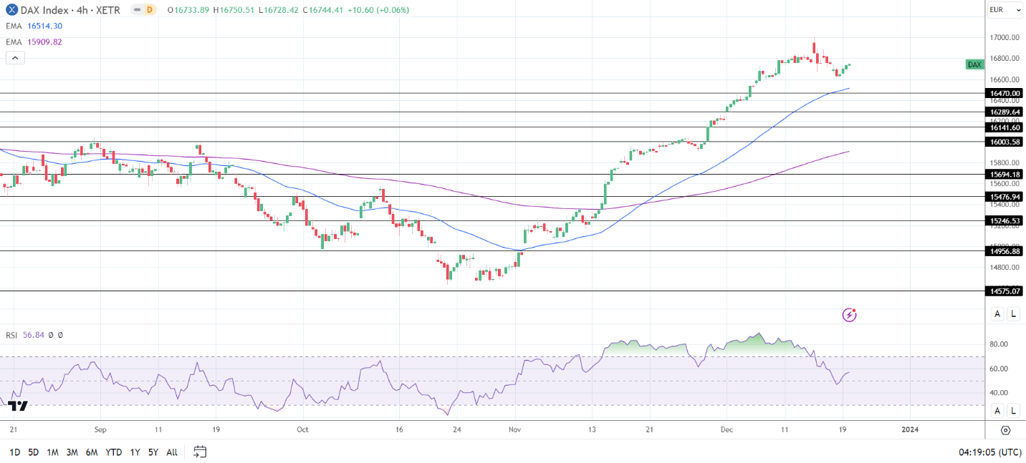Viewport: 1026px width, 463px height.
Task: Click the D data-delay badge in title
Action: click(149, 10)
